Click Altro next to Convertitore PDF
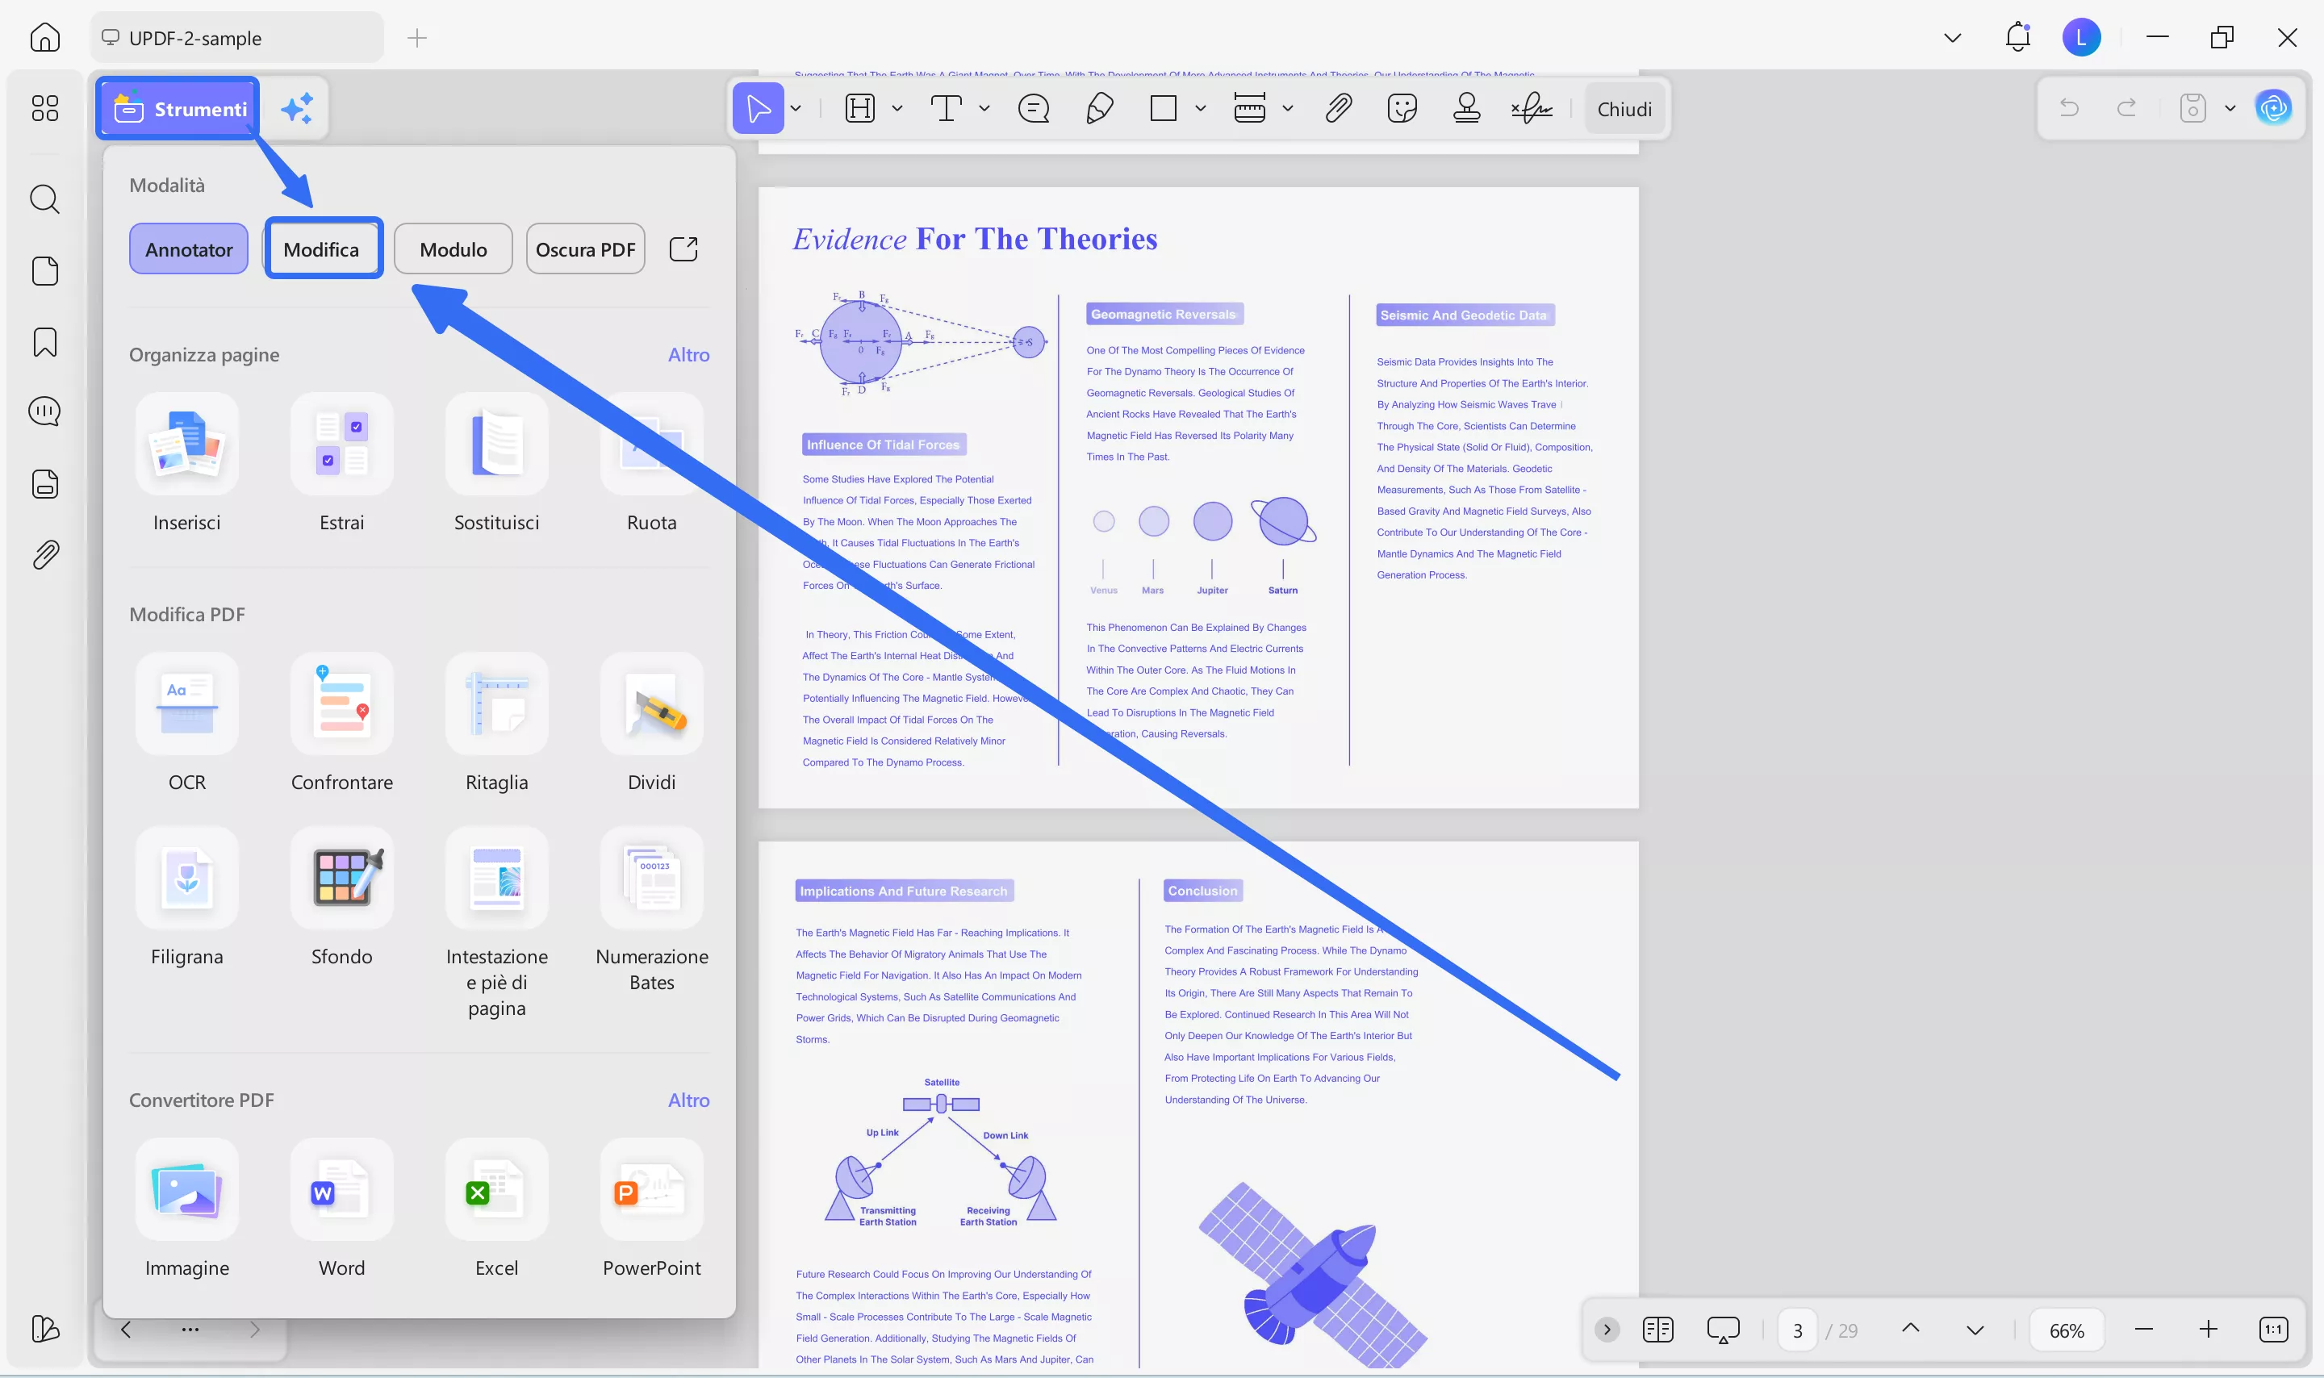2324x1378 pixels. [688, 1100]
